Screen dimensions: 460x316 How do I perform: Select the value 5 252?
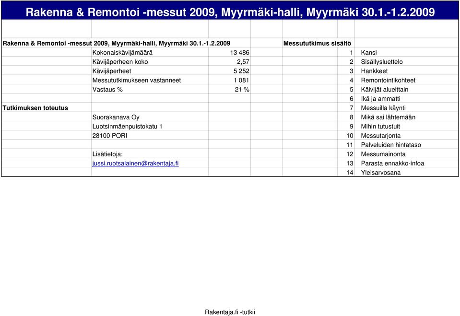pyautogui.click(x=241, y=71)
